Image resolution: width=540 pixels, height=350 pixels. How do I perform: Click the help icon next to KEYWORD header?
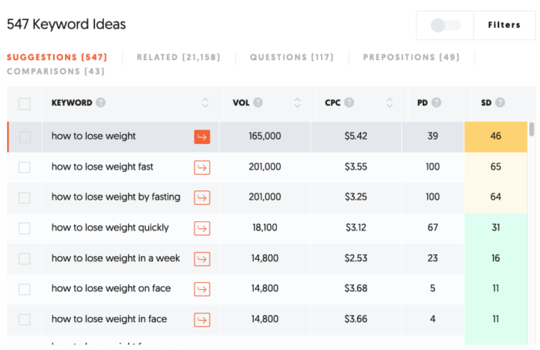tap(101, 103)
